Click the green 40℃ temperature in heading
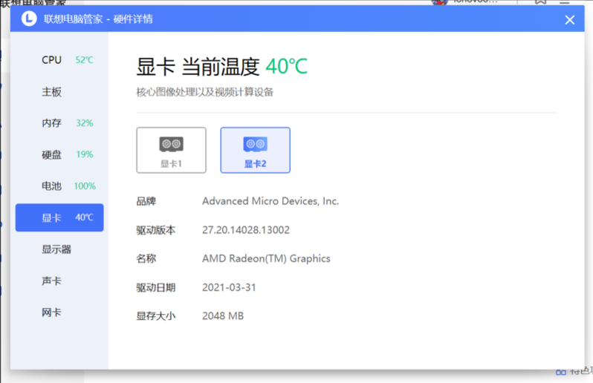This screenshot has width=593, height=383. click(x=286, y=67)
